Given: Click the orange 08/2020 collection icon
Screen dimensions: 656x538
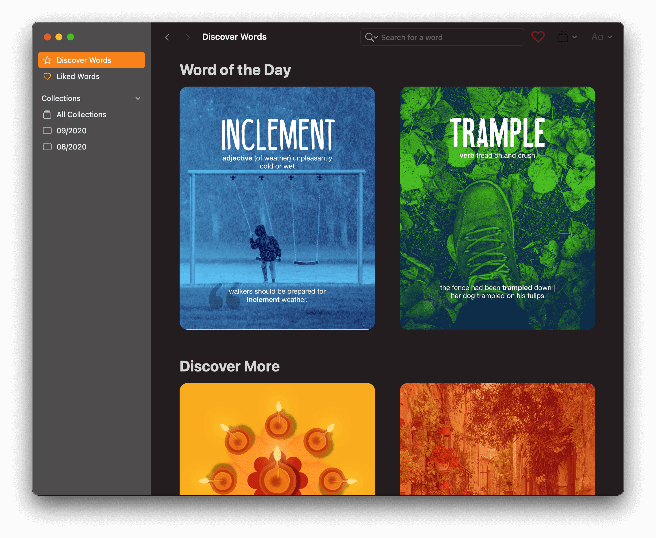Looking at the screenshot, I should (x=47, y=147).
